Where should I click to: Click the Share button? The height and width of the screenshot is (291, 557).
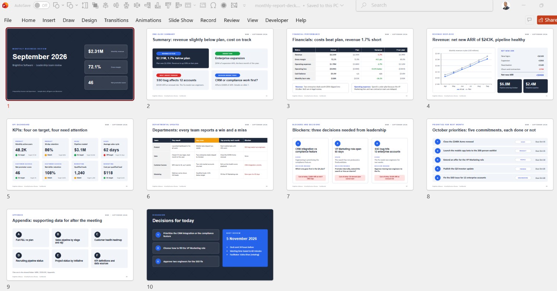point(547,20)
